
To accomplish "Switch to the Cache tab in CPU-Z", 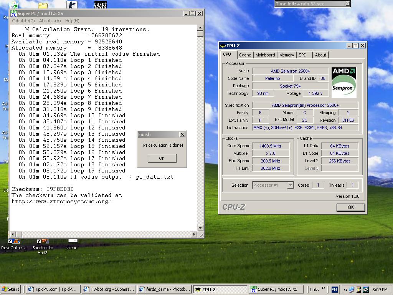I will (x=245, y=55).
